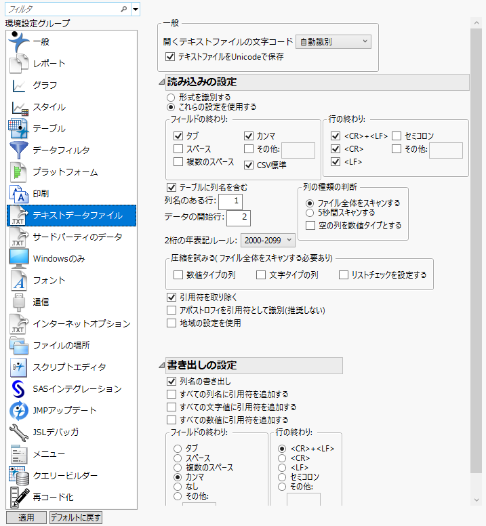Select the 通信 group label
The height and width of the screenshot is (526, 486).
(x=41, y=302)
